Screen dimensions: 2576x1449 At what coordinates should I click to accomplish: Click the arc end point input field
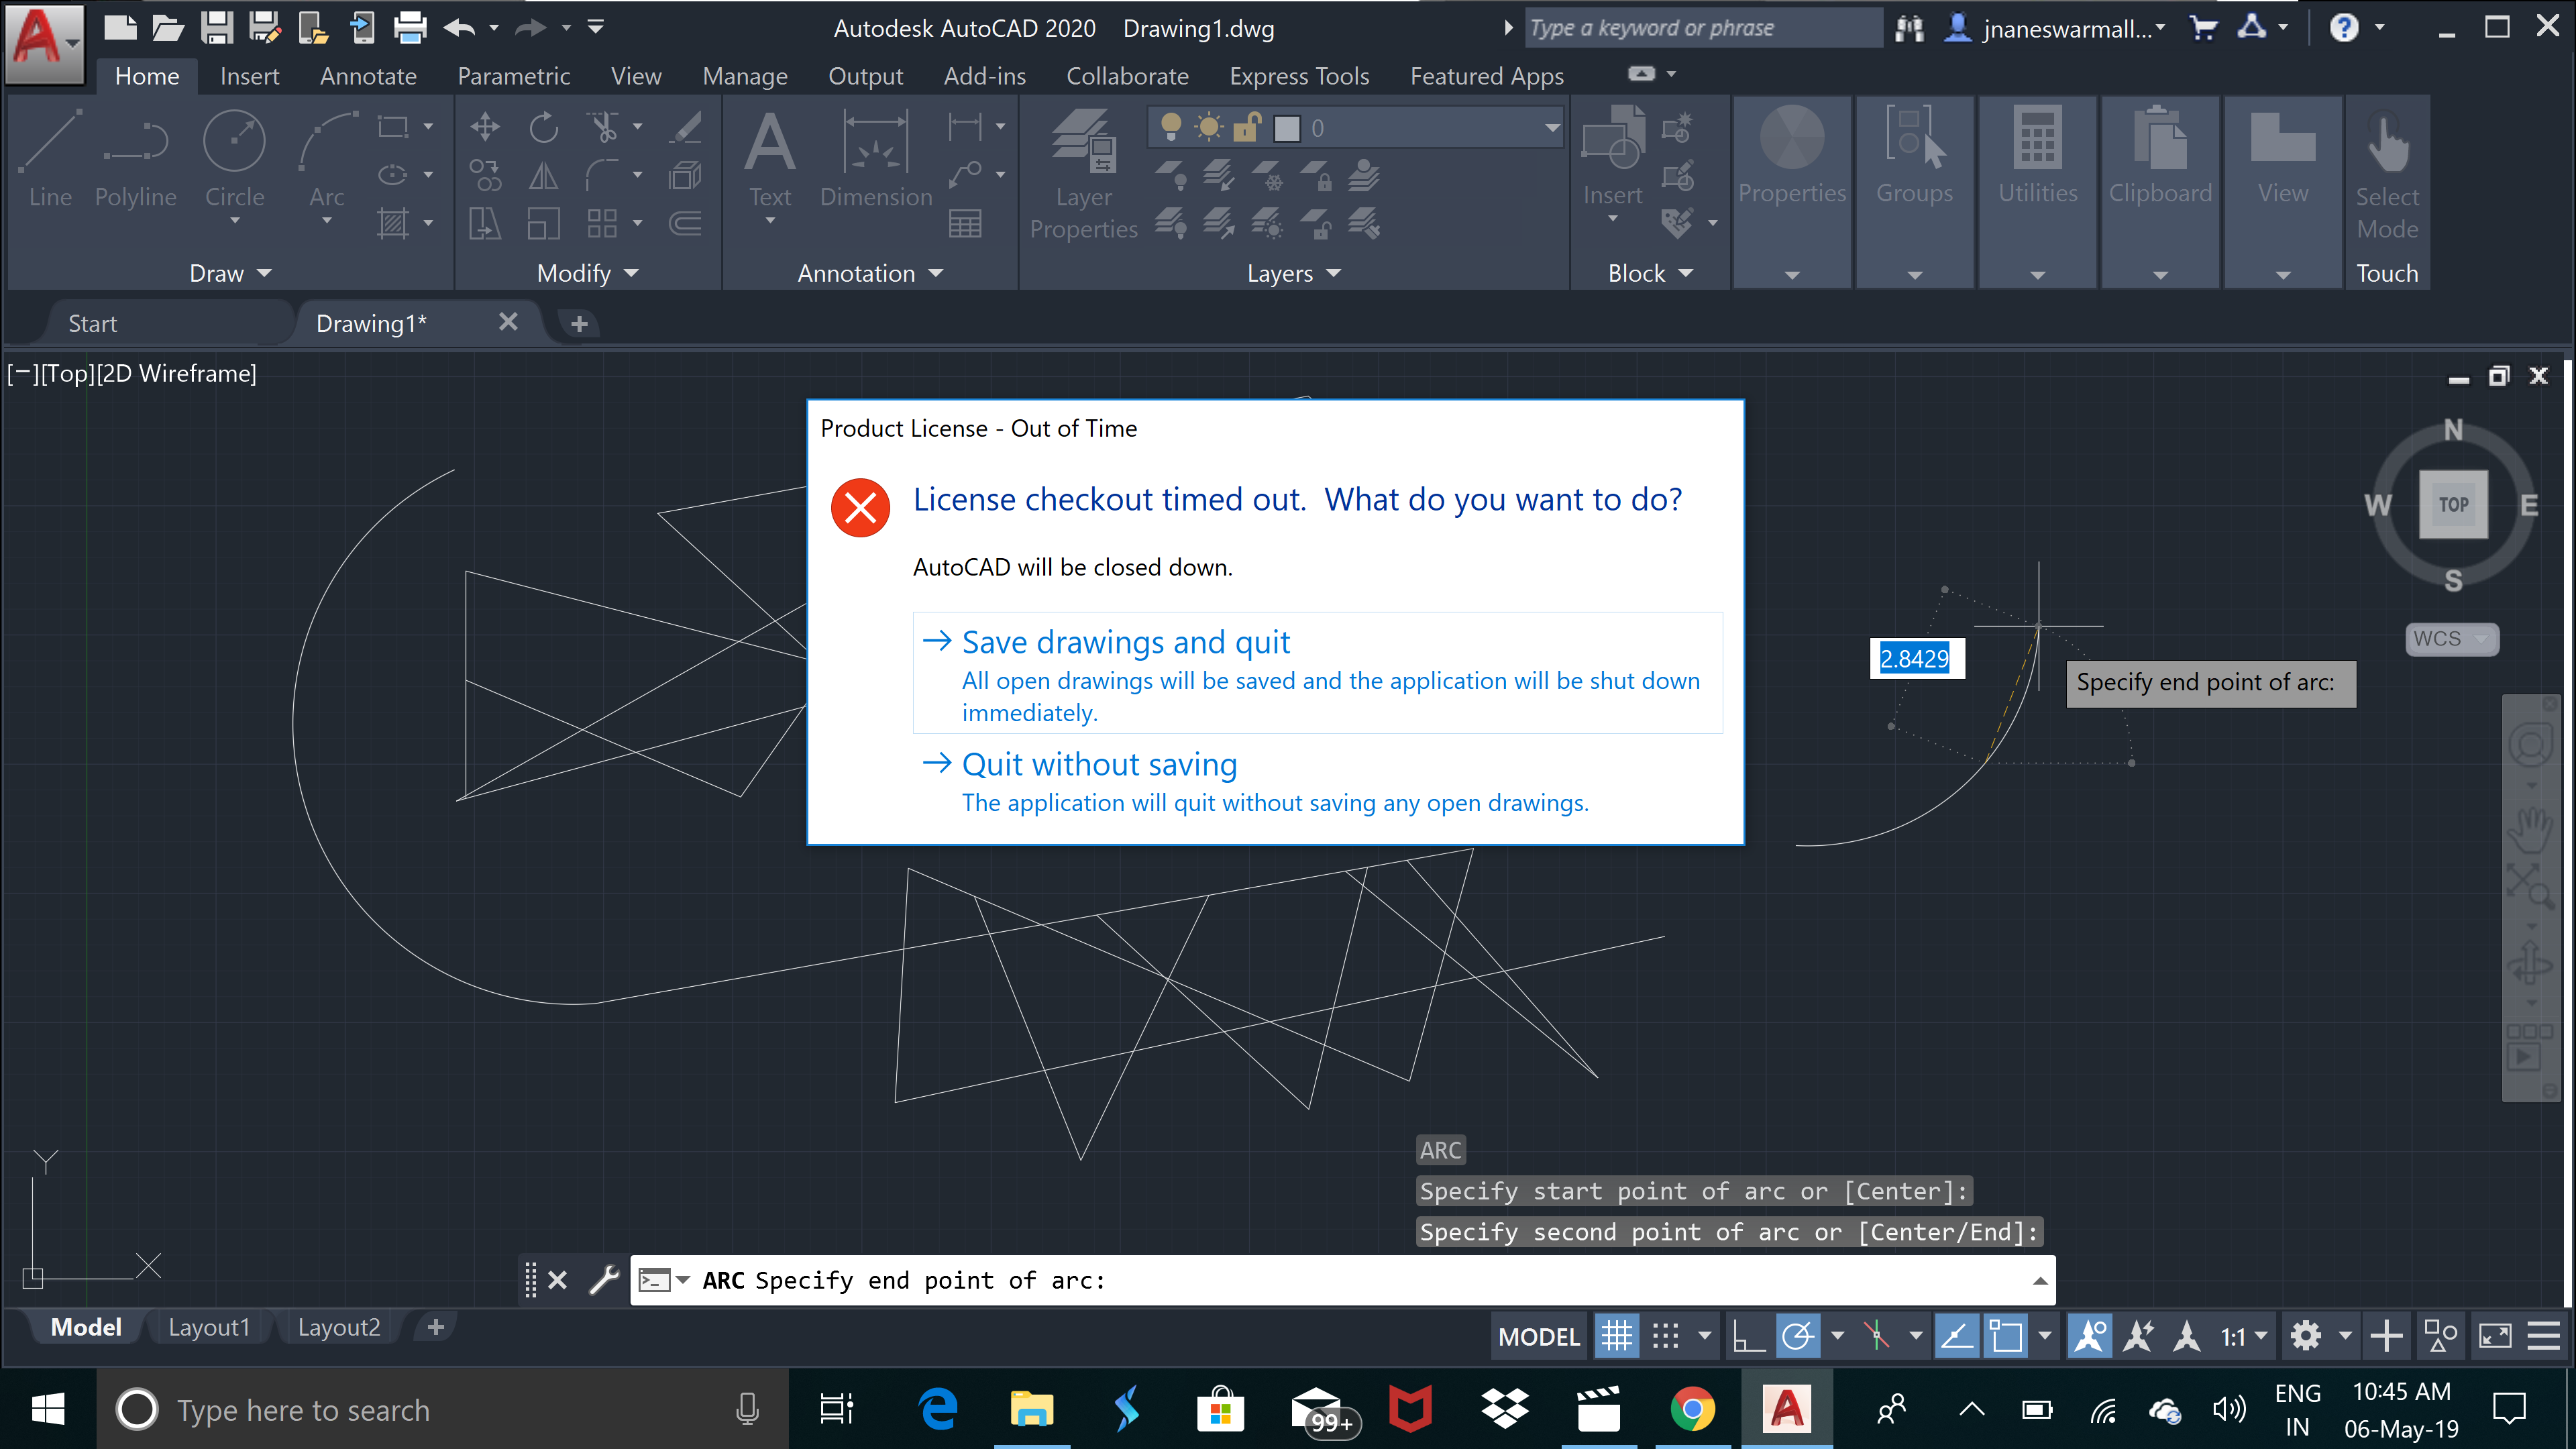coord(1915,658)
